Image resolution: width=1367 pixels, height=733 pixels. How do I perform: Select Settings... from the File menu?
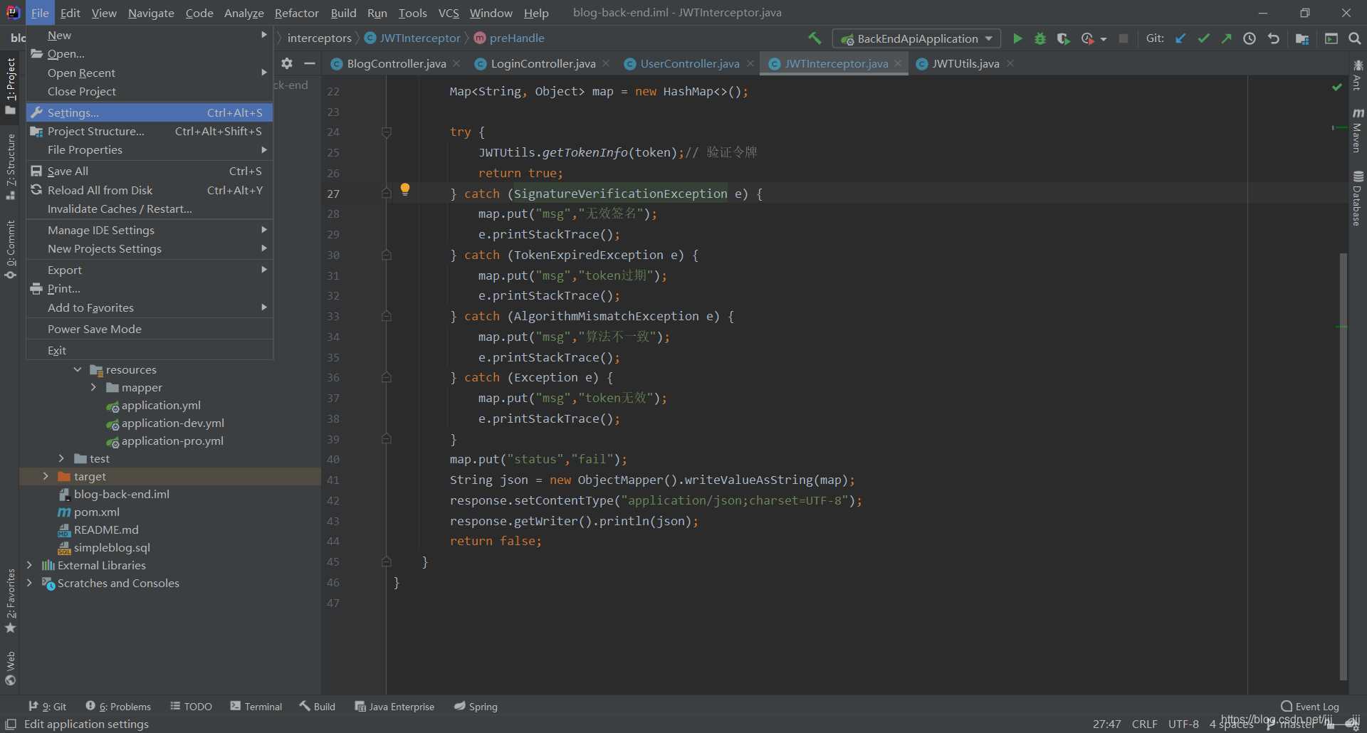73,112
